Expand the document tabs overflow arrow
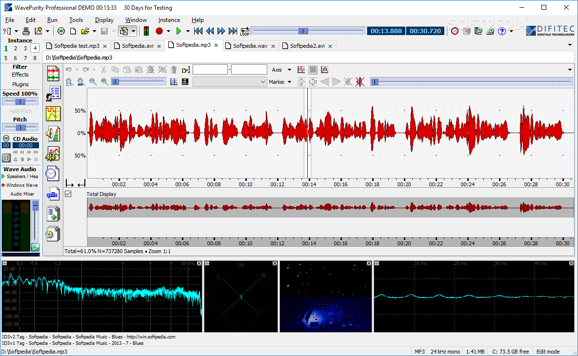The image size is (578, 356). pyautogui.click(x=570, y=45)
